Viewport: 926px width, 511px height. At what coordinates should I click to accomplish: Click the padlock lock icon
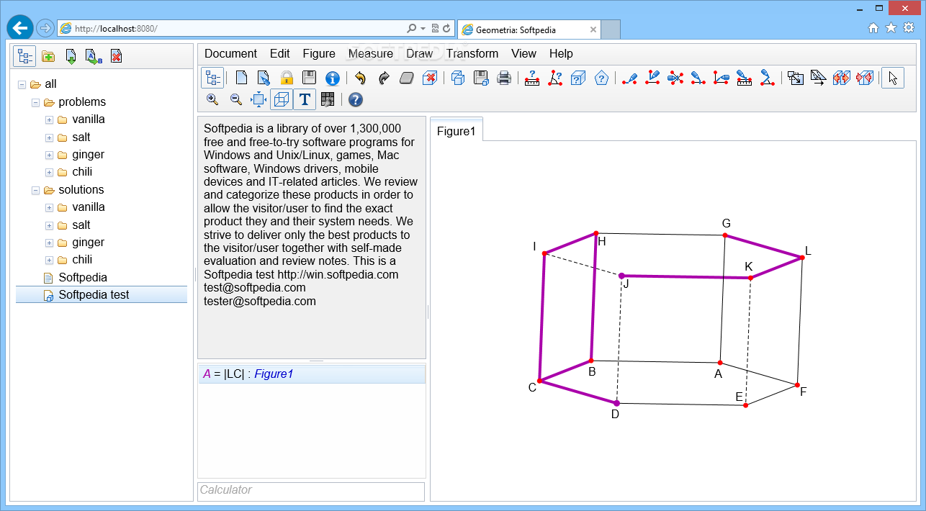287,78
